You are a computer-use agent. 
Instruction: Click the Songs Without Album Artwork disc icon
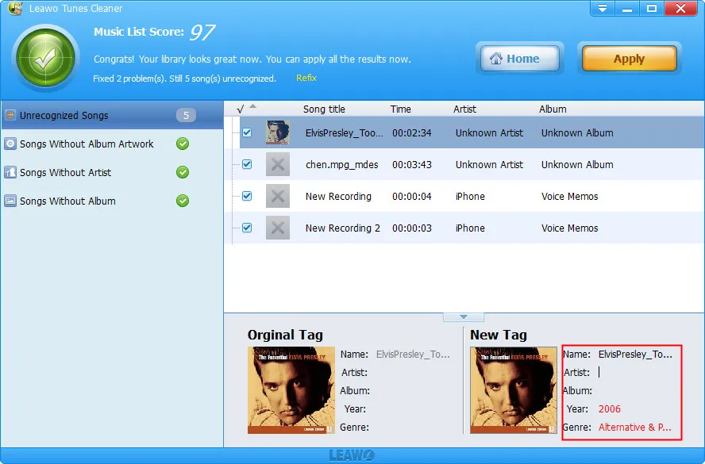click(10, 144)
